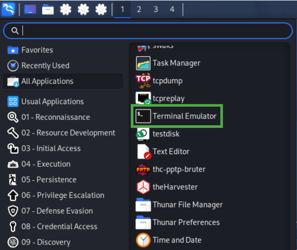297x250 pixels.
Task: Open Thunar Preferences from the list
Action: coord(209,222)
